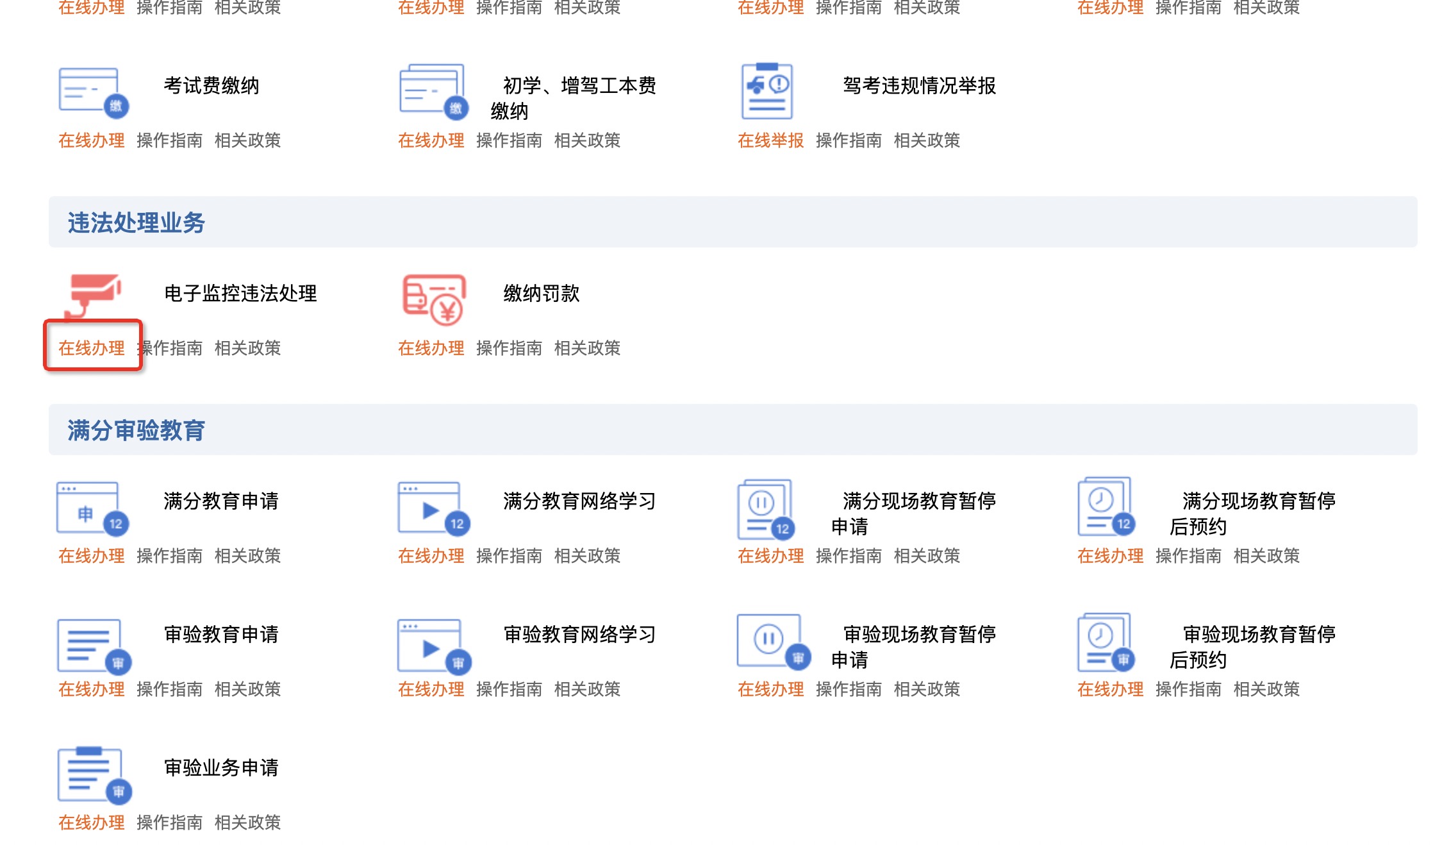Open 相关政策 for 满分教育网络学习
Image resolution: width=1442 pixels, height=845 pixels.
tap(588, 556)
